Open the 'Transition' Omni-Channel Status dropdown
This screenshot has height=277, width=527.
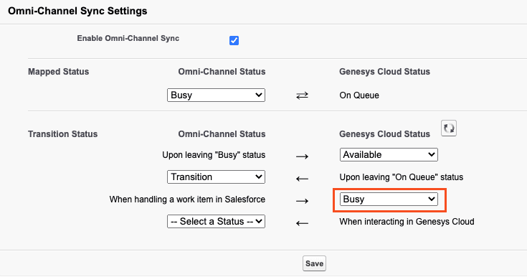pos(216,177)
